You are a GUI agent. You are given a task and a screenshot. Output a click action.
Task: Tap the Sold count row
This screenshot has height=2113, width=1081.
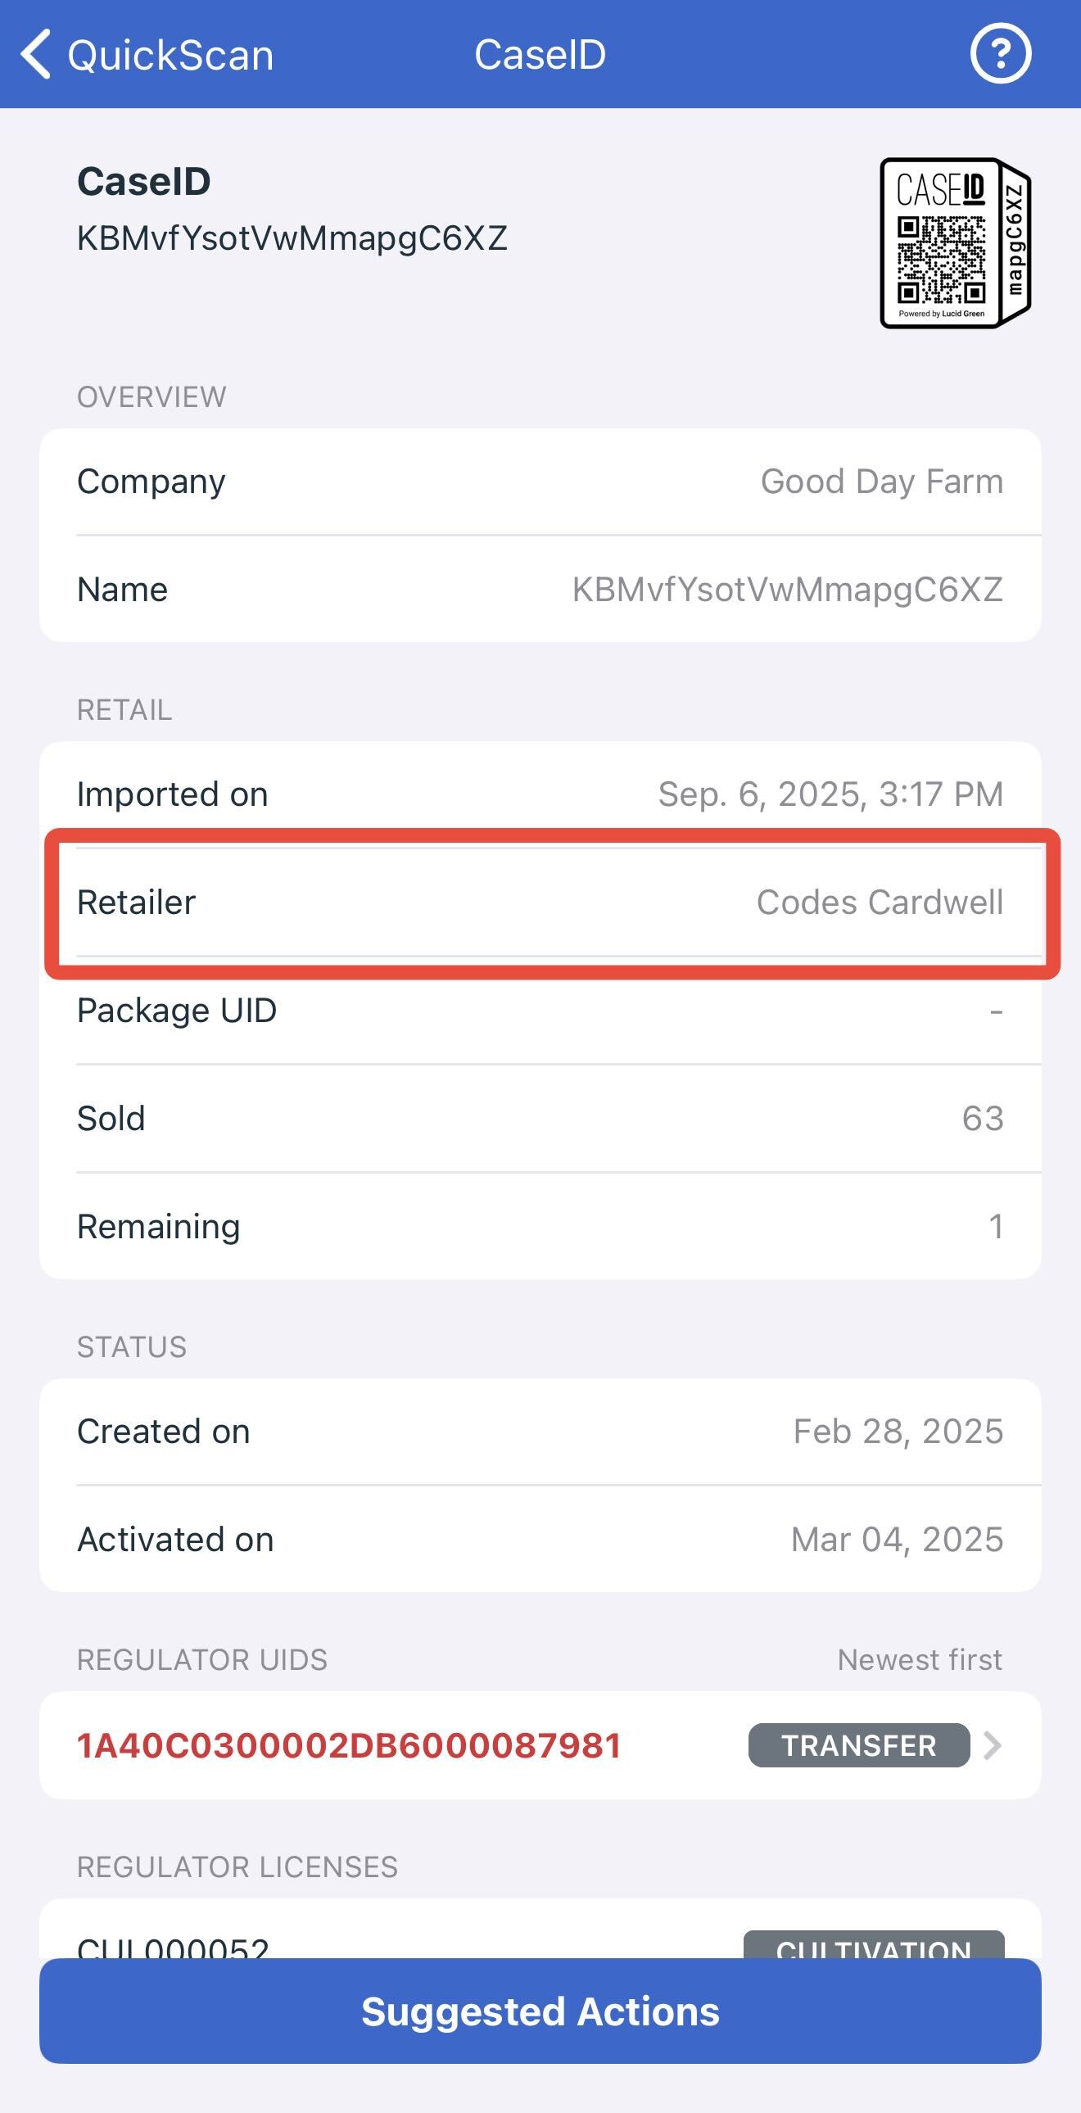tap(540, 1118)
